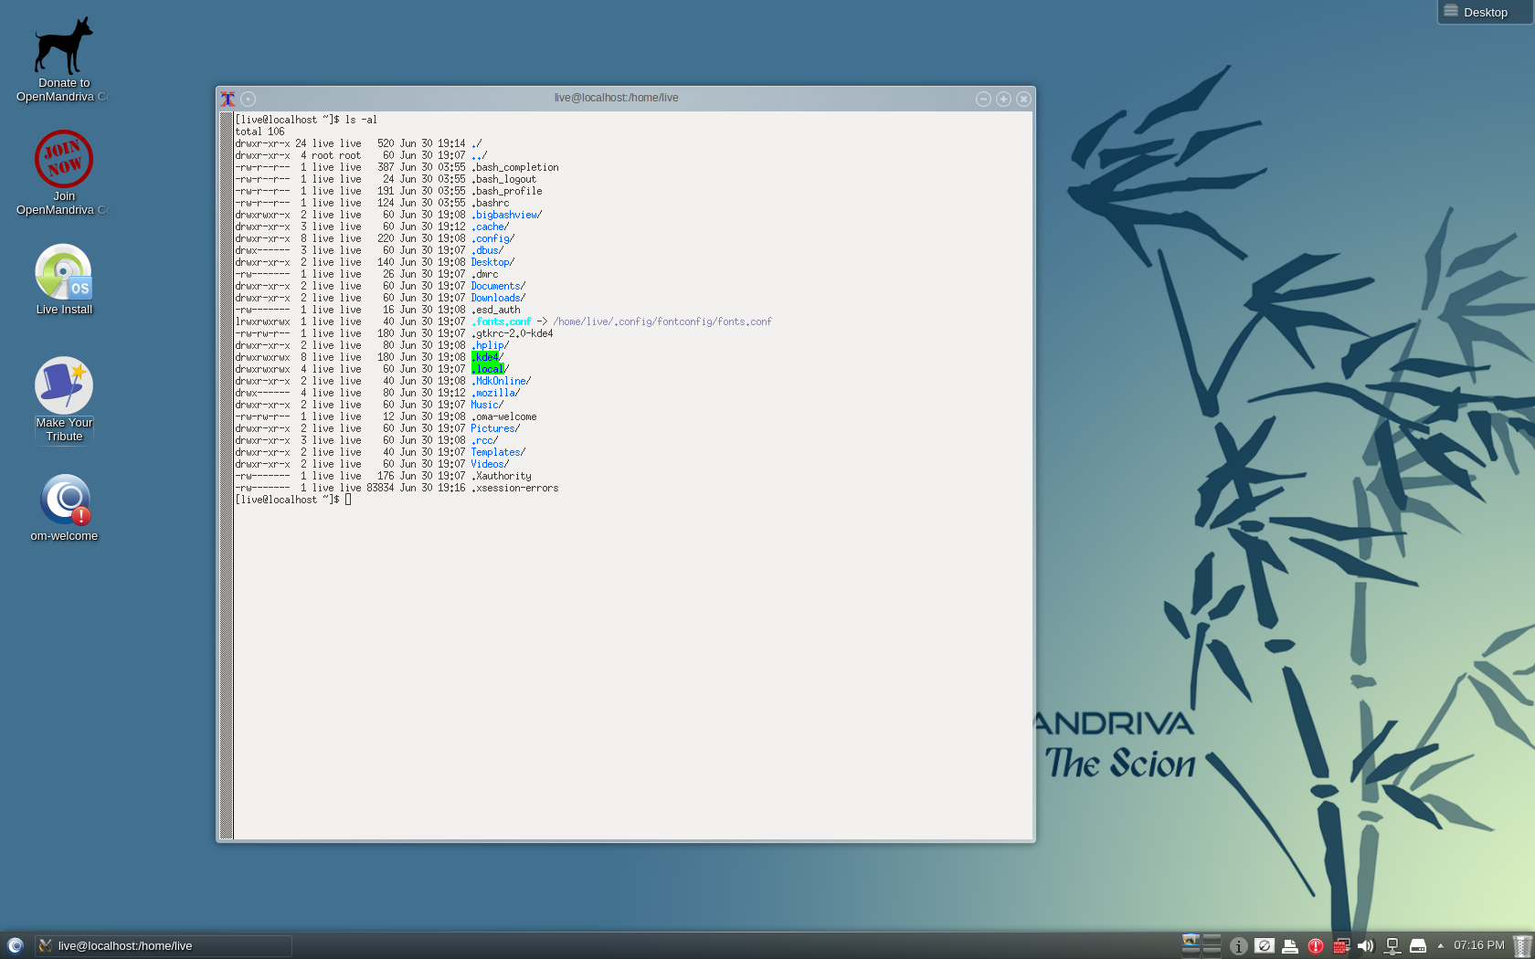Click the .mozilla/ directory entry
Image resolution: width=1535 pixels, height=959 pixels.
pos(496,393)
